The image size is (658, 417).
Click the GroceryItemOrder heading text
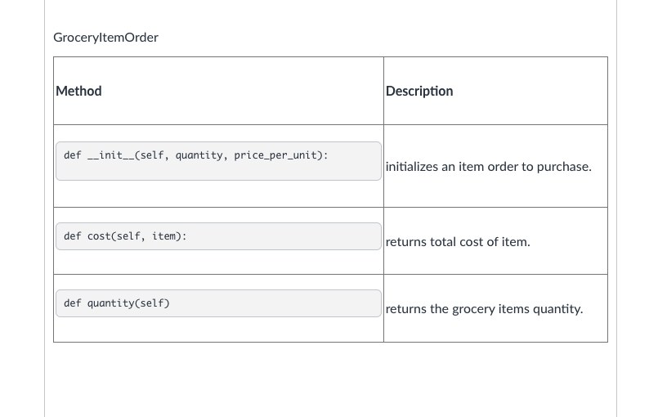pyautogui.click(x=105, y=38)
